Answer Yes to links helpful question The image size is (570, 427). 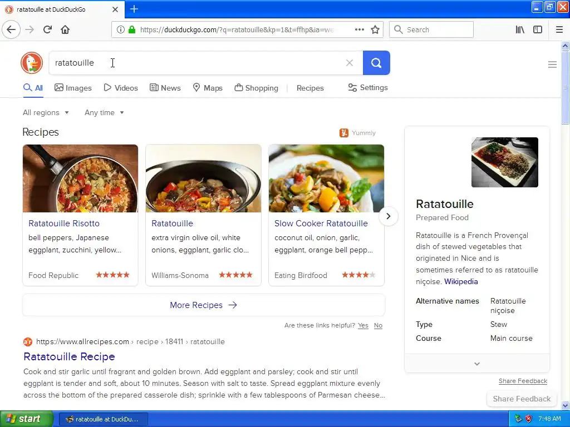(x=363, y=325)
